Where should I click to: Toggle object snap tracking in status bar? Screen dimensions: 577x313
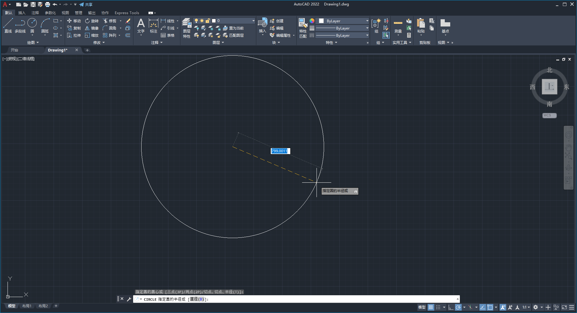coord(482,307)
